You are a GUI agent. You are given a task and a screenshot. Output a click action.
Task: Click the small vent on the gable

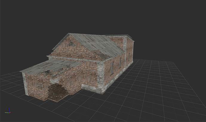click(x=71, y=44)
